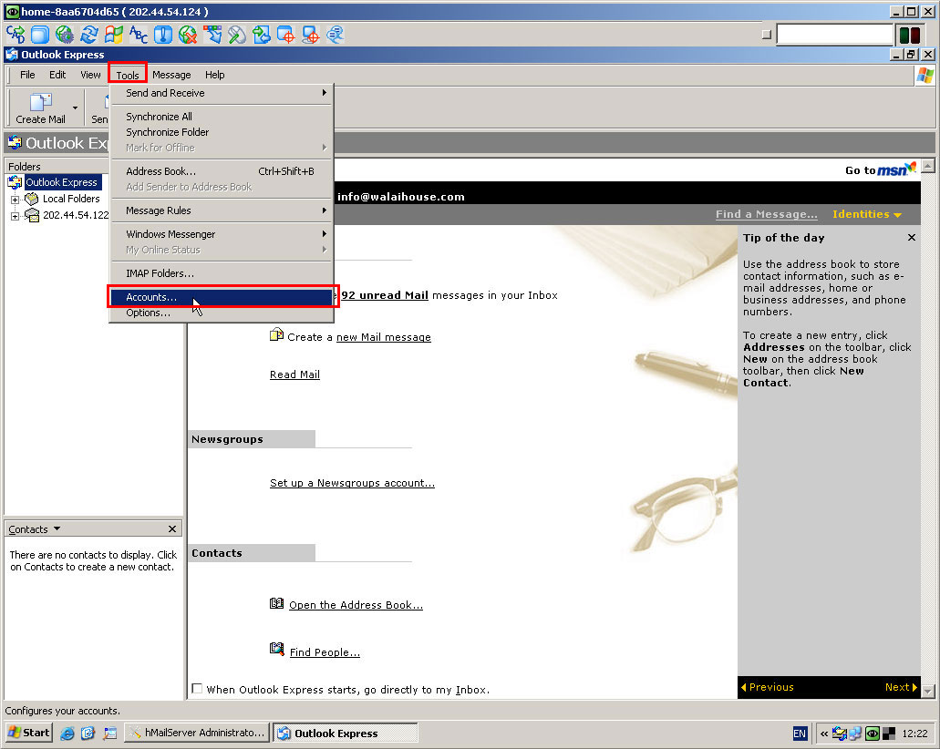
Task: Expand the Send and Receive submenu
Action: (x=222, y=93)
